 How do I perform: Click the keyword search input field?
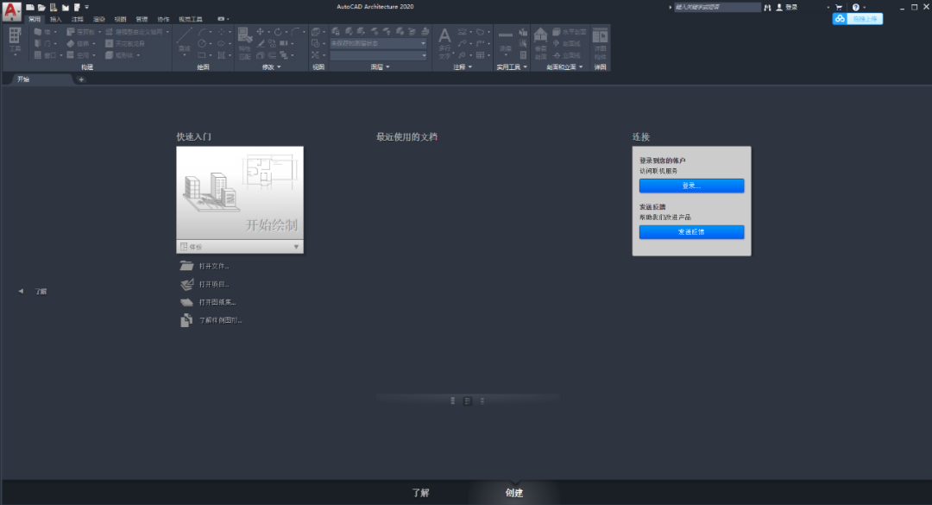pos(717,7)
